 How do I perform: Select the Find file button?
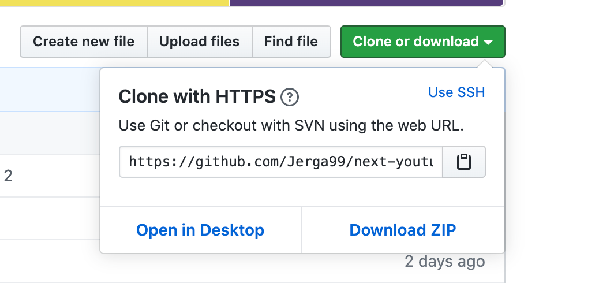(x=291, y=42)
